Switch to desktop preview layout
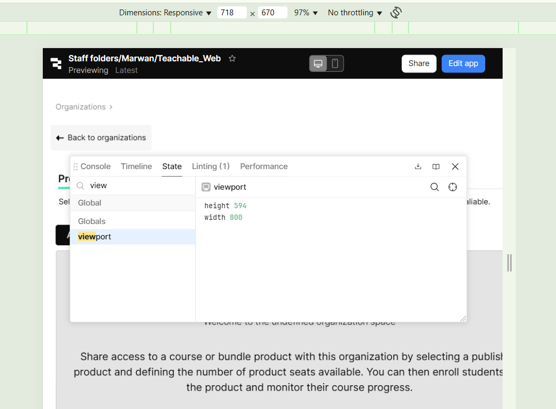Image resolution: width=556 pixels, height=409 pixels. point(318,64)
